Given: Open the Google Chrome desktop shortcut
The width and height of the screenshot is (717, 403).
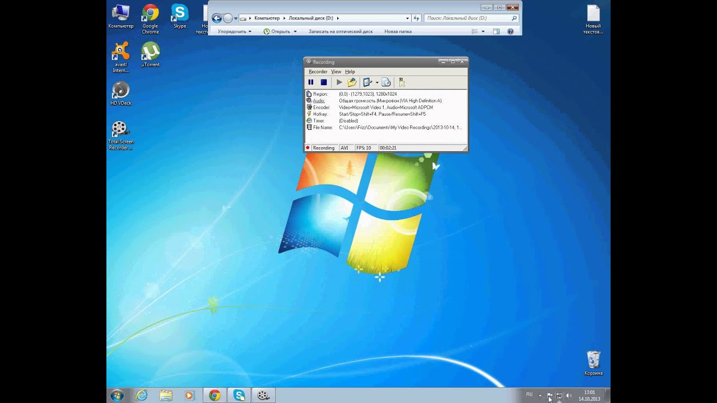Looking at the screenshot, I should click(x=150, y=19).
